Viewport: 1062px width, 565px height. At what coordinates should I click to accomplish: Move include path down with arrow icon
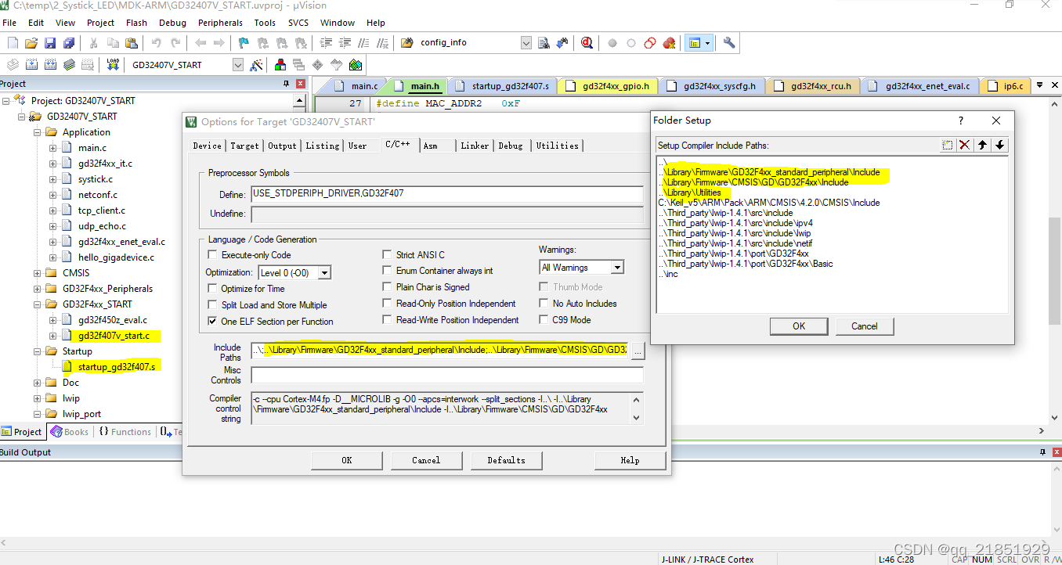pyautogui.click(x=999, y=145)
